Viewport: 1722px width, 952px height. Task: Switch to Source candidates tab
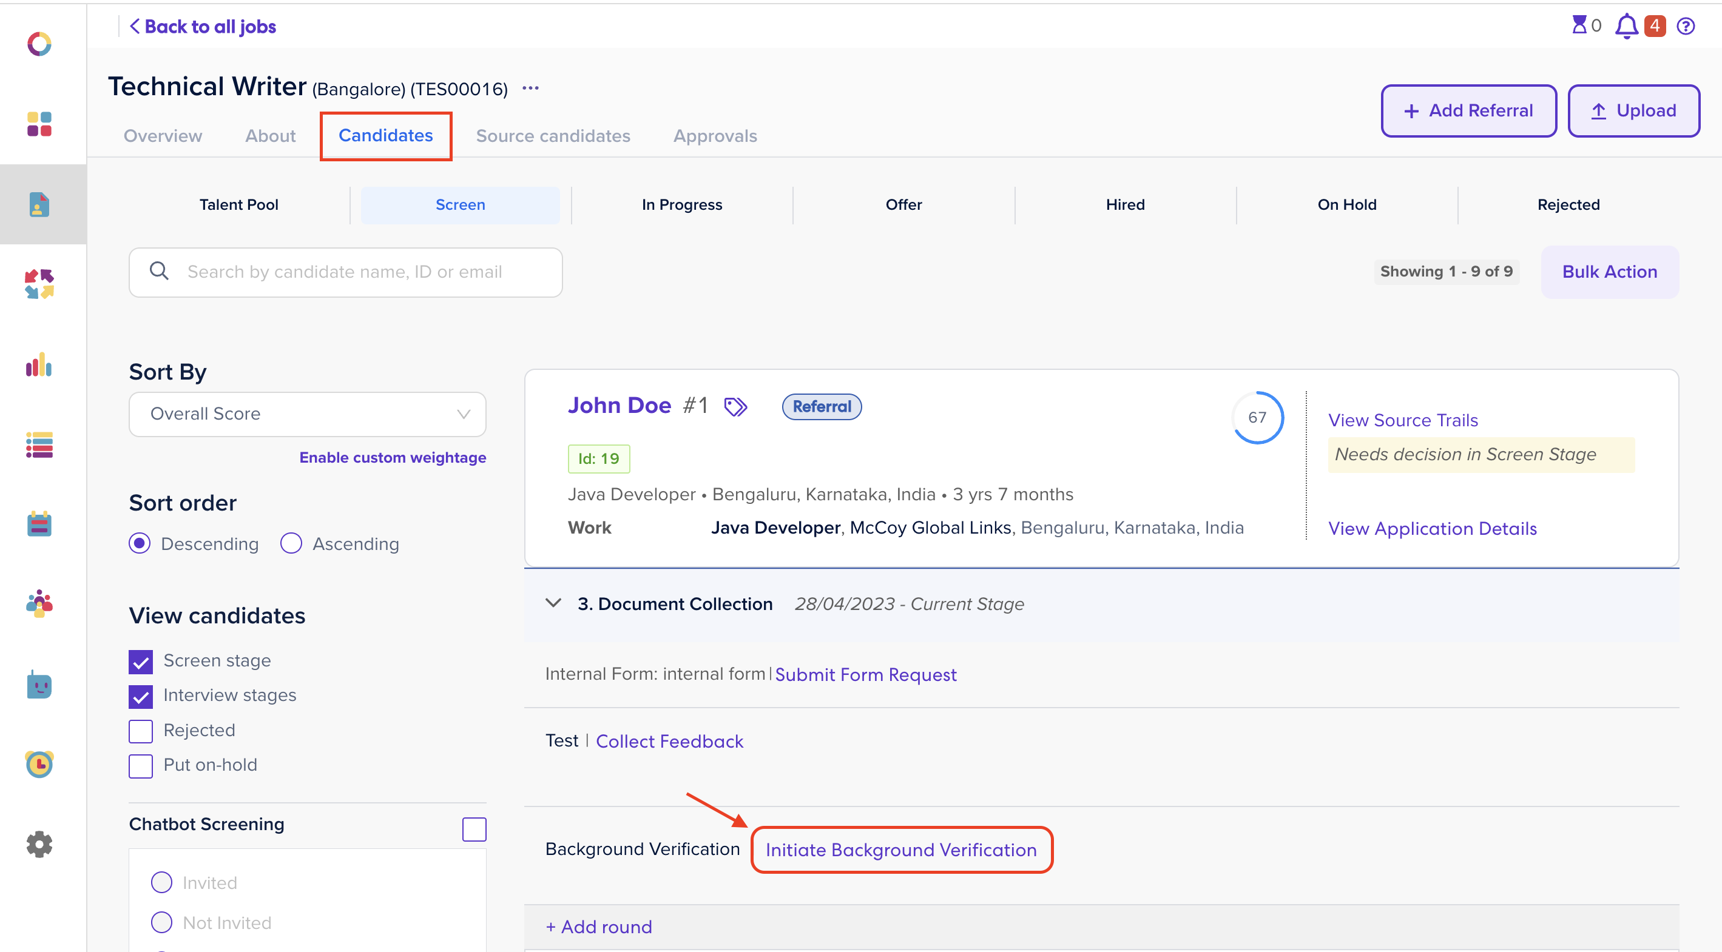tap(553, 136)
